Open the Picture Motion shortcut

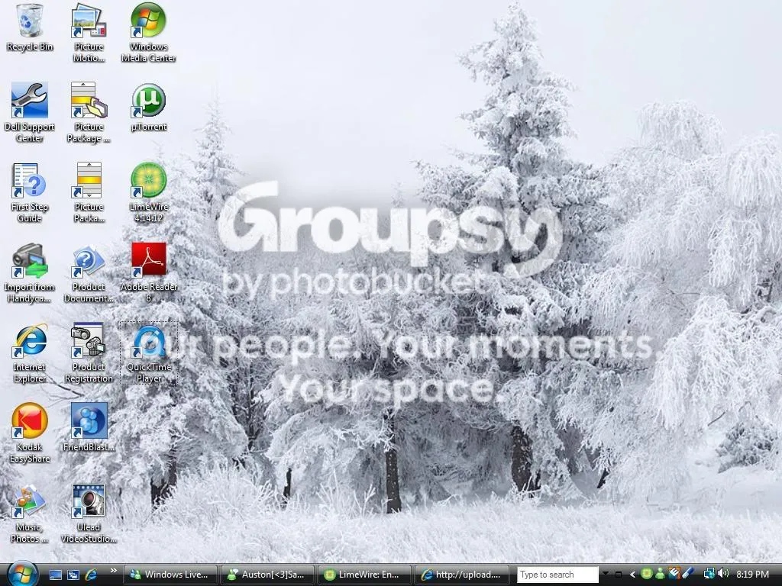tap(89, 33)
